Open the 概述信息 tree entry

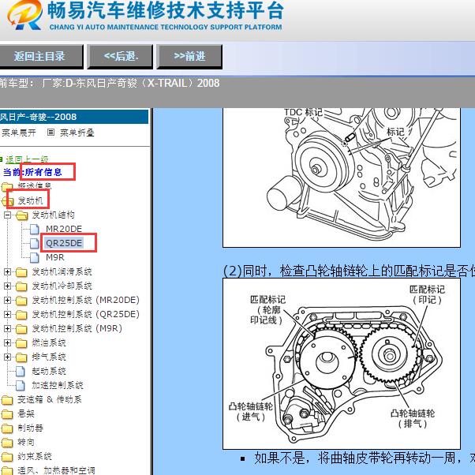34,186
